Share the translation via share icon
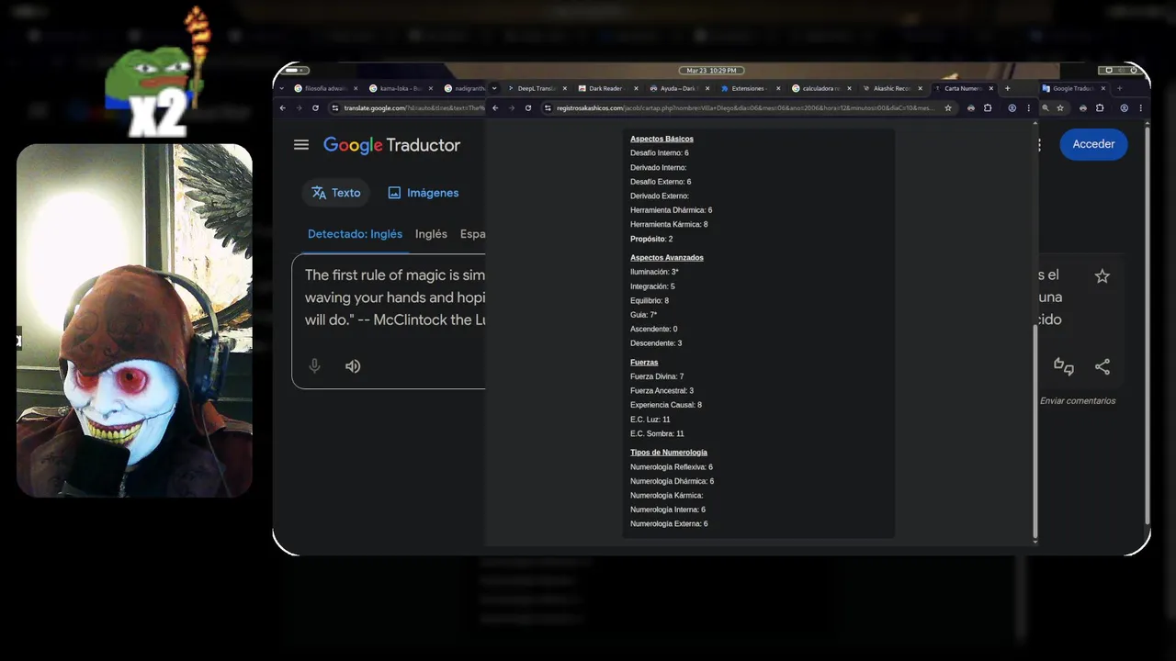1176x661 pixels. tap(1102, 366)
